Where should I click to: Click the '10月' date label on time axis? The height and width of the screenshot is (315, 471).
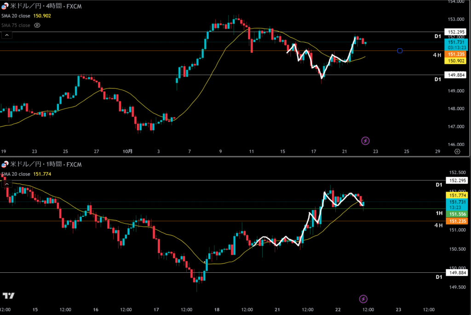[x=128, y=151]
